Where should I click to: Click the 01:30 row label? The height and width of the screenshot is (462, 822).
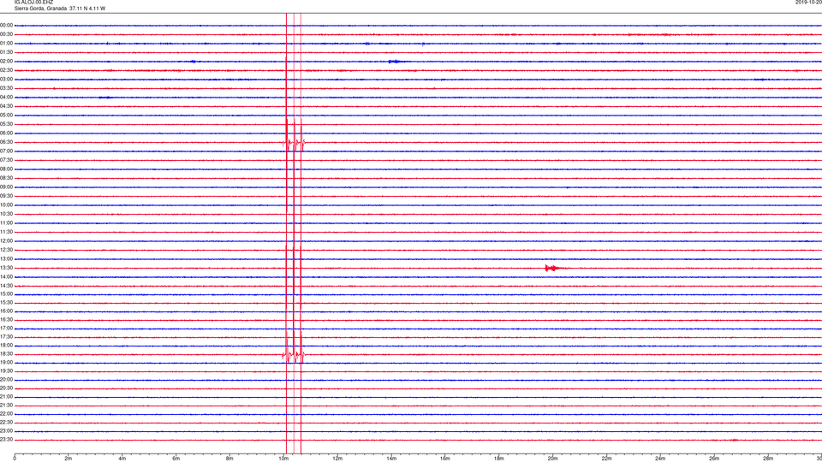[x=6, y=52]
